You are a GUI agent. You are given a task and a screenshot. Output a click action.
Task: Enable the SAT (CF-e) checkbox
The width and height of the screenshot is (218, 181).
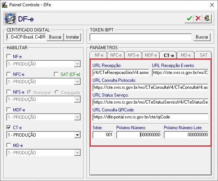pyautogui.click(x=56, y=74)
